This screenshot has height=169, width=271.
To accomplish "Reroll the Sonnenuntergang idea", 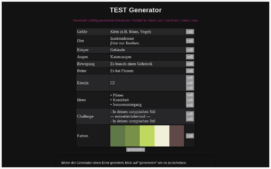I will pyautogui.click(x=190, y=105).
